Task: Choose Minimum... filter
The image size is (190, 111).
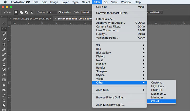Action: [x=161, y=97]
